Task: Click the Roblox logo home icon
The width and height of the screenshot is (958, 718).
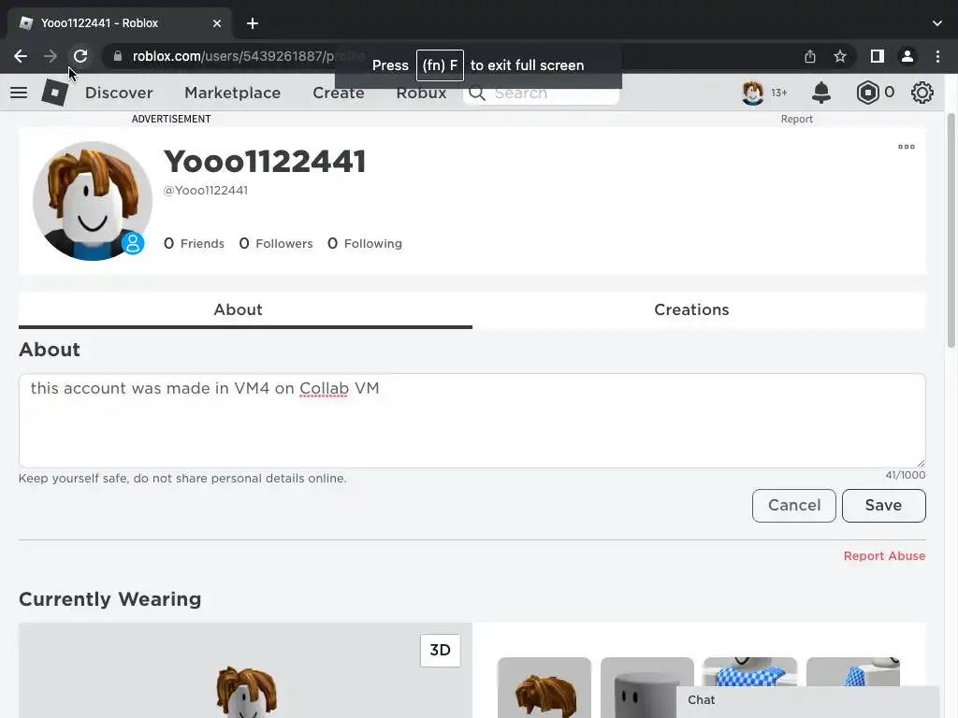Action: click(x=54, y=93)
